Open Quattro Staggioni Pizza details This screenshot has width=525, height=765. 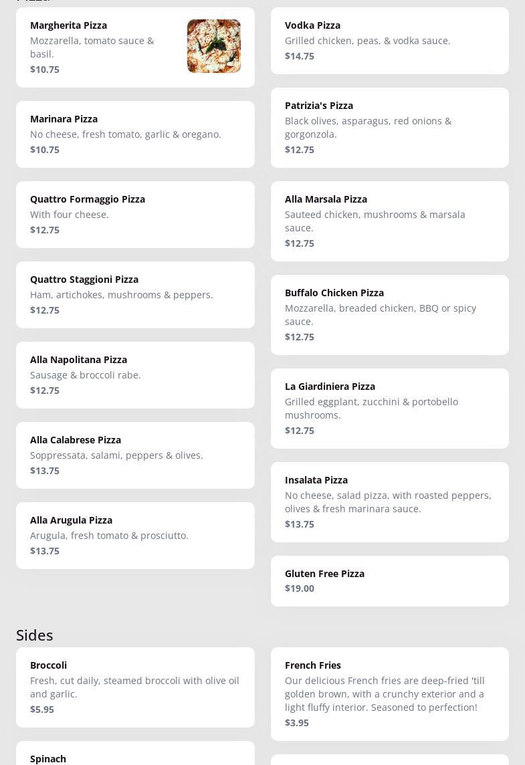(x=135, y=295)
